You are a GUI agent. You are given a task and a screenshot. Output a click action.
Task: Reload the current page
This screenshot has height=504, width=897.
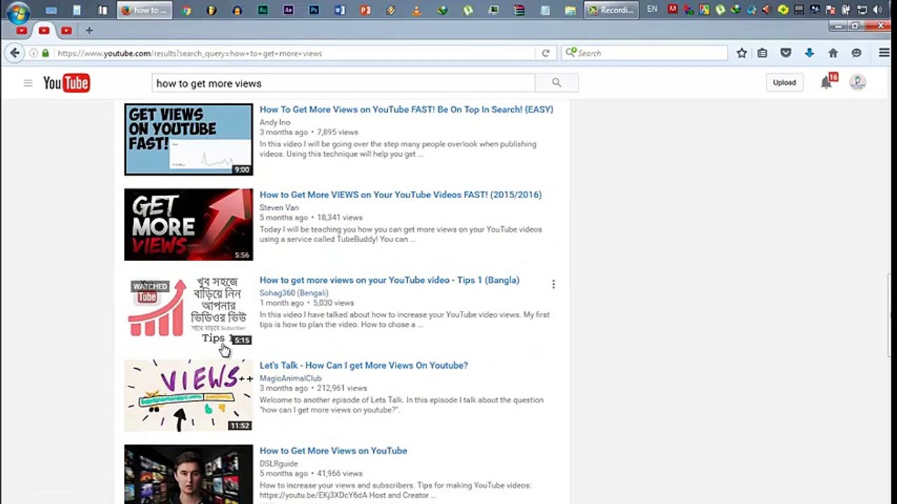point(545,53)
